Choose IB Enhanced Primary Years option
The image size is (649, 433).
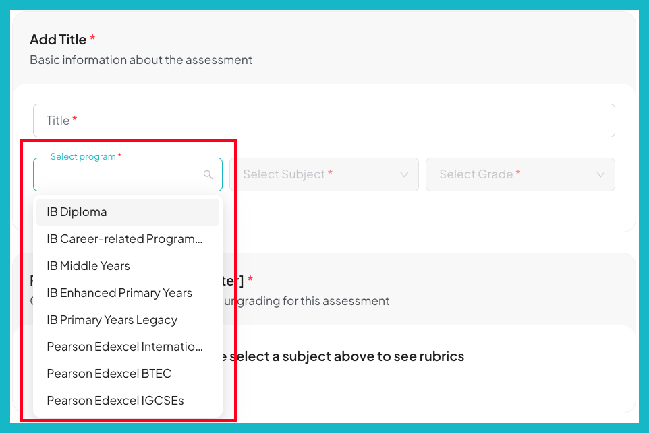pyautogui.click(x=119, y=292)
